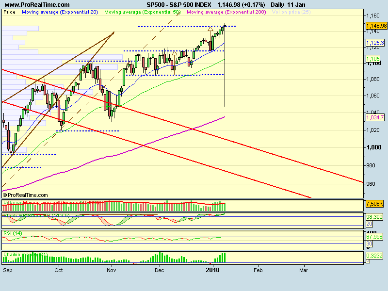388x291 pixels.
Task: Click the orange 1,146.98 current price tag
Action: 376,26
